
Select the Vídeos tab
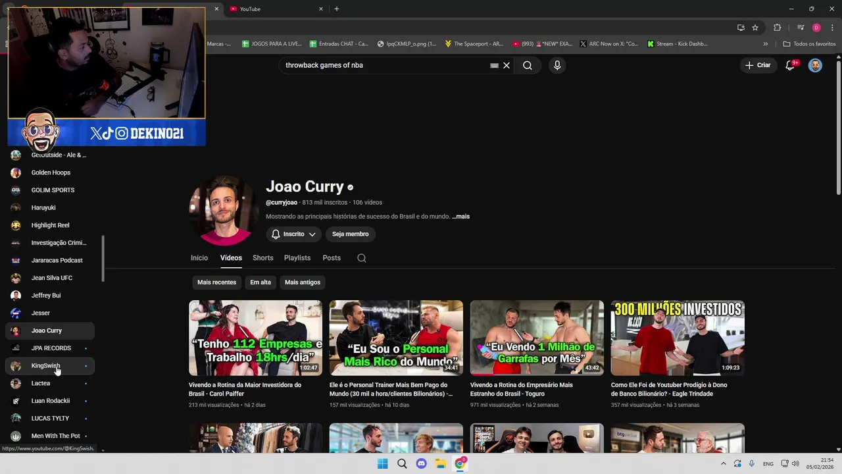pyautogui.click(x=231, y=258)
